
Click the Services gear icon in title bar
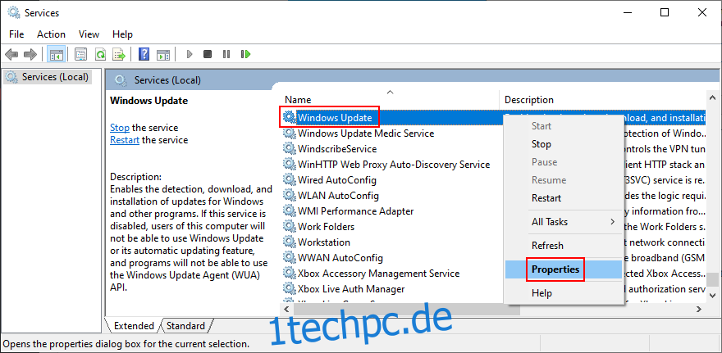click(x=14, y=13)
